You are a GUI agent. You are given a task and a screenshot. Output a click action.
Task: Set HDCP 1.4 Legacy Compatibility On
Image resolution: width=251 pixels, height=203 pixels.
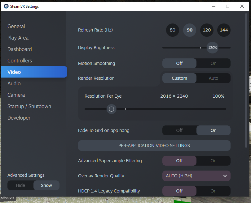coord(214,191)
